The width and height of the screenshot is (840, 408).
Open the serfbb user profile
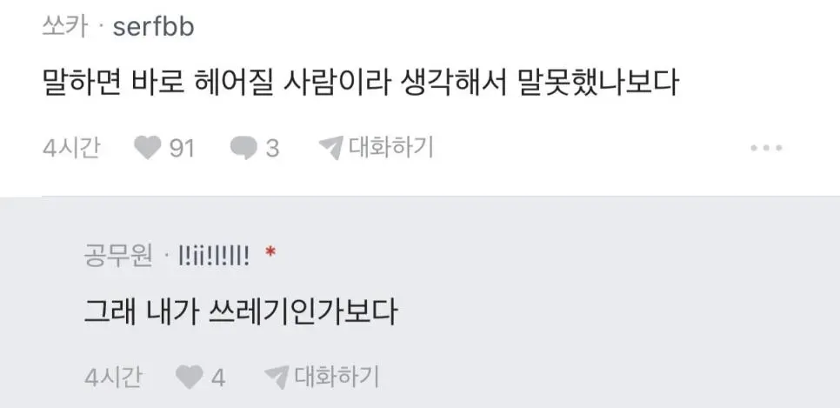pos(153,27)
